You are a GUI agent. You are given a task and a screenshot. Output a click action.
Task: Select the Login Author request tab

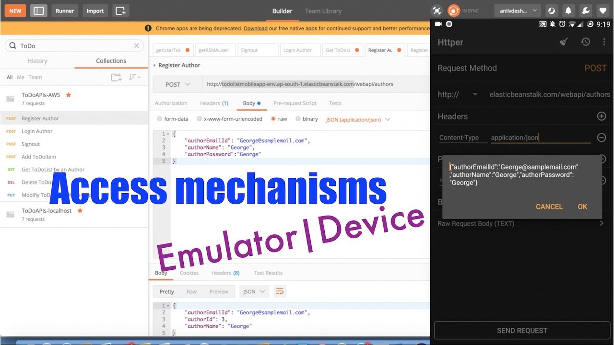pyautogui.click(x=300, y=50)
